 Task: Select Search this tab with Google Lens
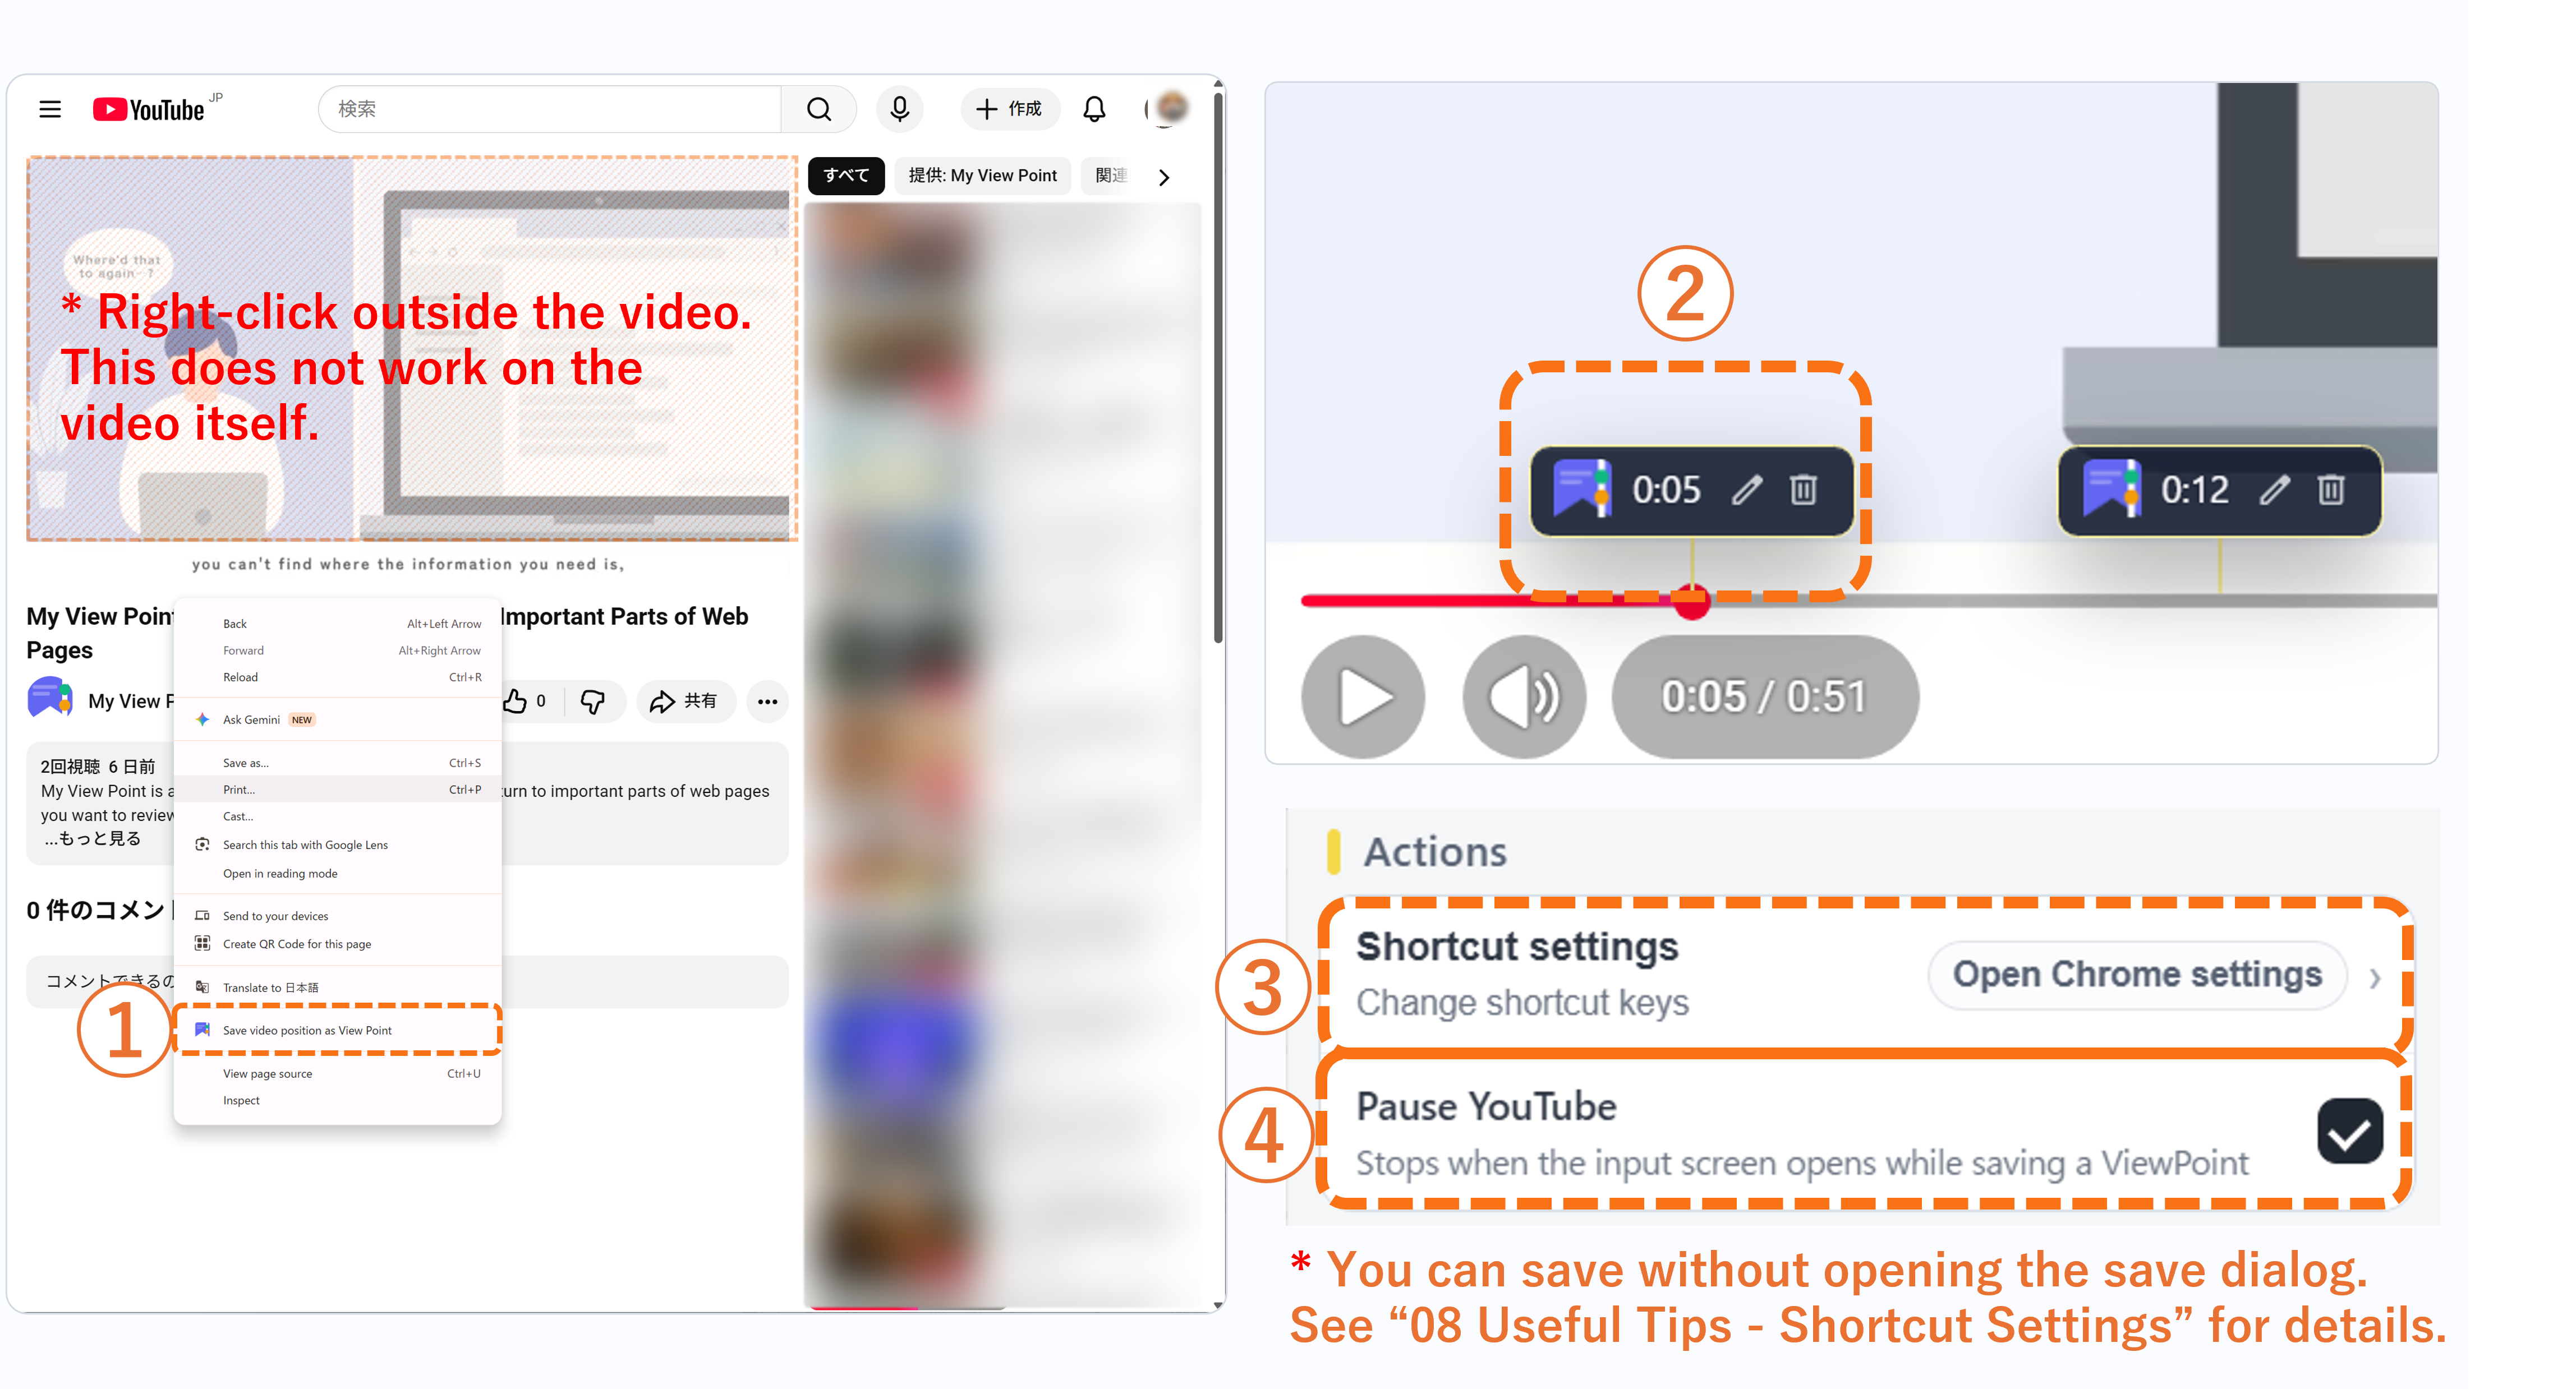click(x=338, y=845)
